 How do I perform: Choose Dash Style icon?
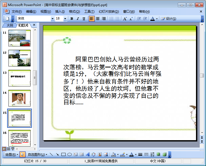point(146,154)
